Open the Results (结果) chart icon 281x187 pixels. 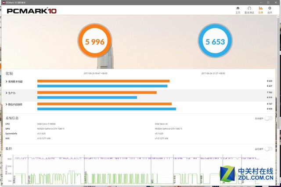coord(261,10)
